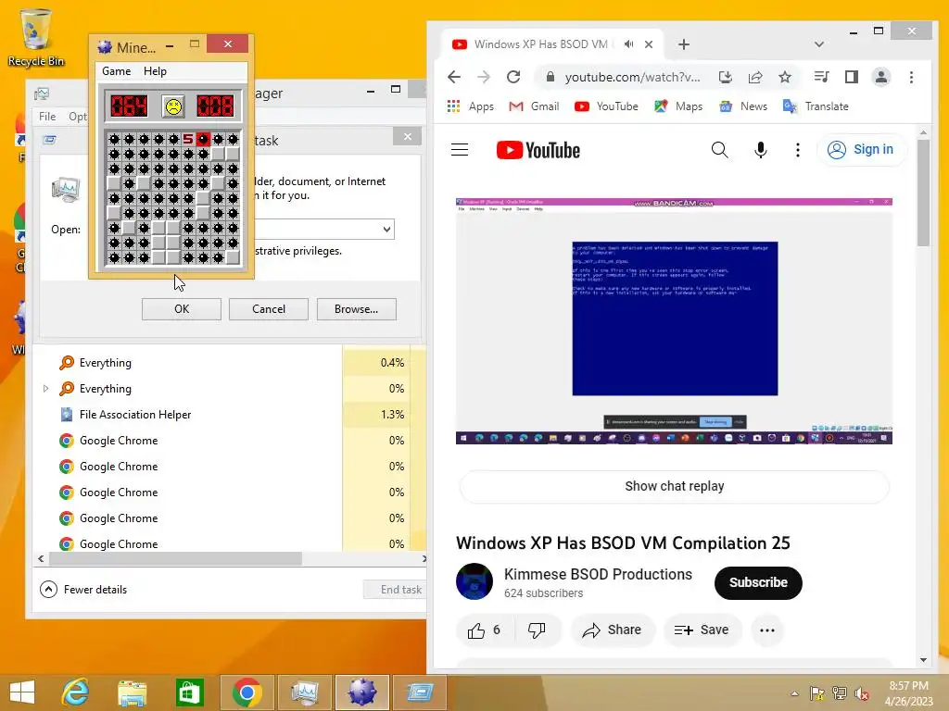Open File Explorer from the taskbar
The width and height of the screenshot is (949, 711).
133,692
